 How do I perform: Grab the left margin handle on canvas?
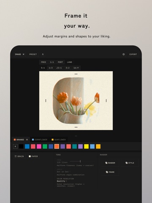pos(46,101)
